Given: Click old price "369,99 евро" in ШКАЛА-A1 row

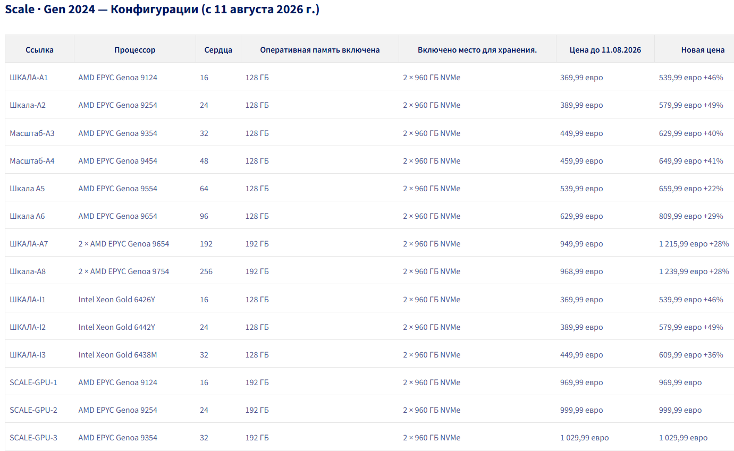Looking at the screenshot, I should pos(581,78).
